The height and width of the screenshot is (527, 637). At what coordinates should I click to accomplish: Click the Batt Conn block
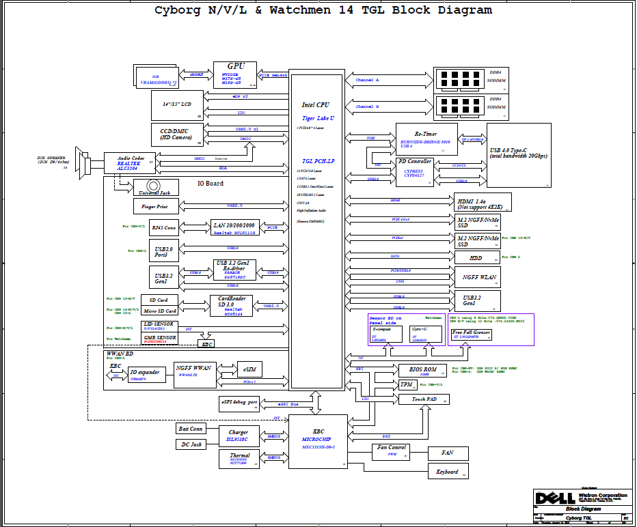191,429
